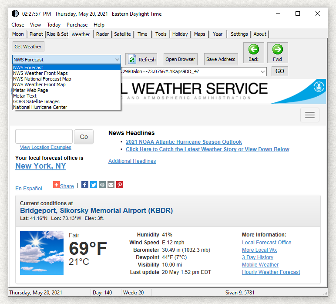This screenshot has height=304, width=336.
Task: Switch to the Settings tab
Action: point(239,34)
